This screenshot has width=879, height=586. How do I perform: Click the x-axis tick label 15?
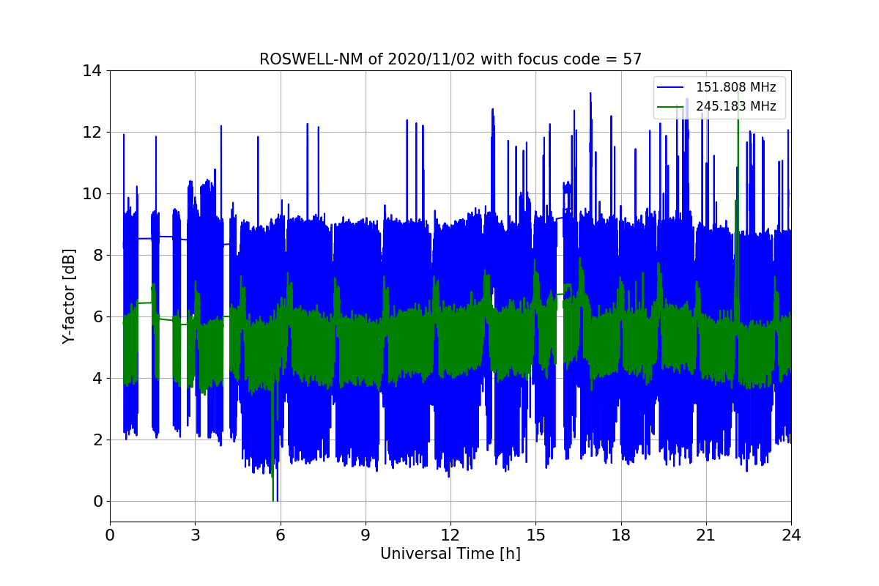(x=535, y=535)
